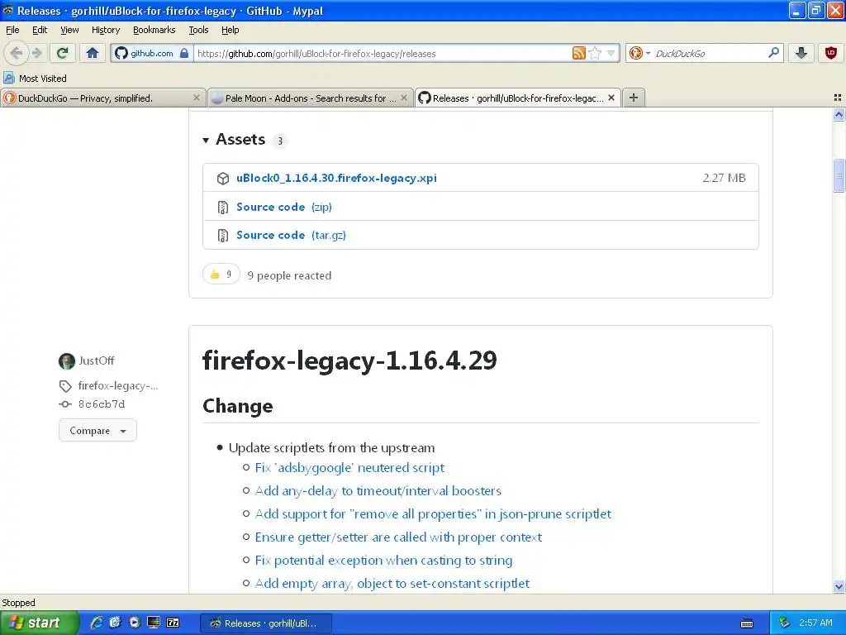Open the firefox-legacy-1.16.4.29 release title
846x635 pixels.
349,360
